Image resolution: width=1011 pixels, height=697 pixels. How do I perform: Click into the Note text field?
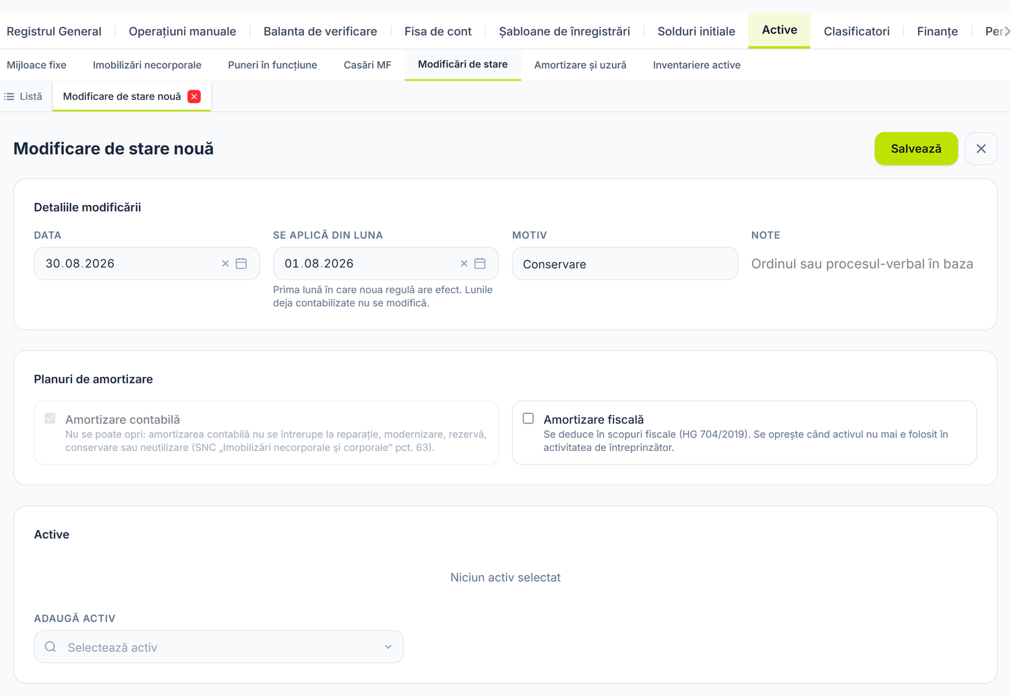[x=864, y=264]
